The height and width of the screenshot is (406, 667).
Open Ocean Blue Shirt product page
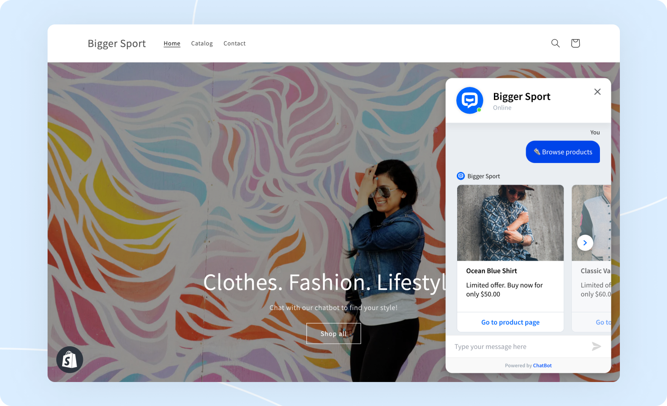pyautogui.click(x=510, y=322)
